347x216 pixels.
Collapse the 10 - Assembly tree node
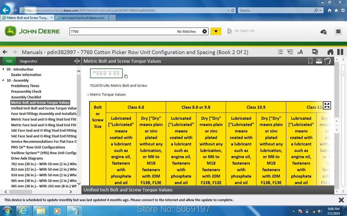pos(3,80)
